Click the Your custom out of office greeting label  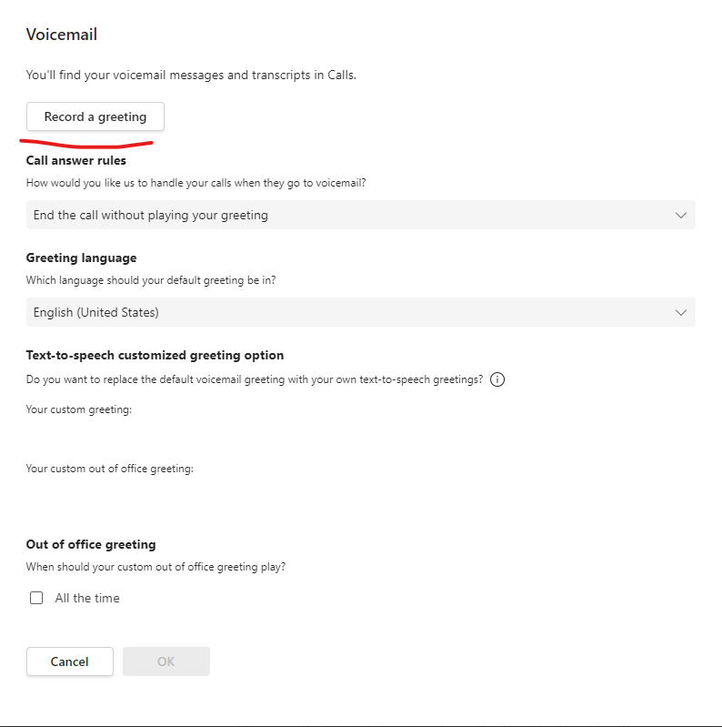[x=110, y=469]
